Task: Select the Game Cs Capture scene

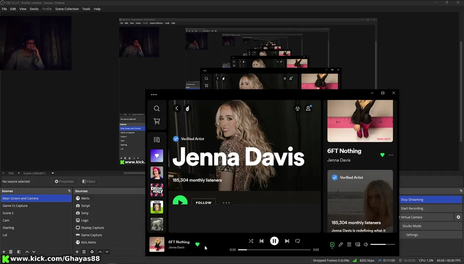Action: coord(36,206)
